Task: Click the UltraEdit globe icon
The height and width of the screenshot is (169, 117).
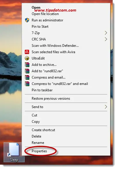Action: point(27,58)
